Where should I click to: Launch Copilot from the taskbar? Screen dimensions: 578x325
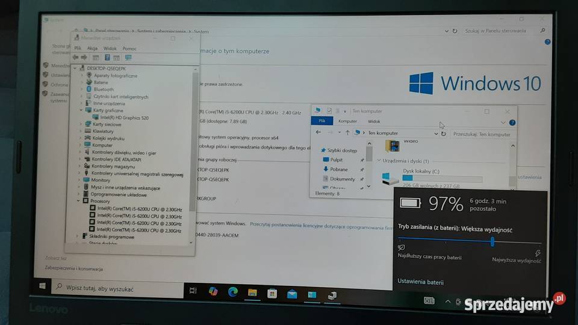click(213, 291)
